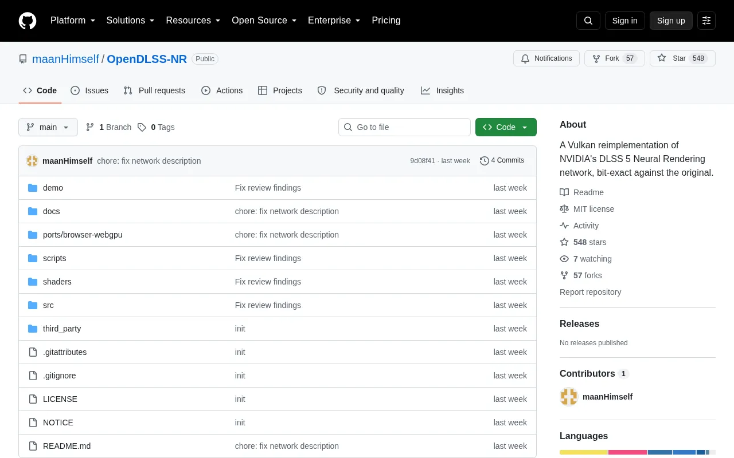Click maanHimself avatar in commit bar
The height and width of the screenshot is (458, 734).
32,161
